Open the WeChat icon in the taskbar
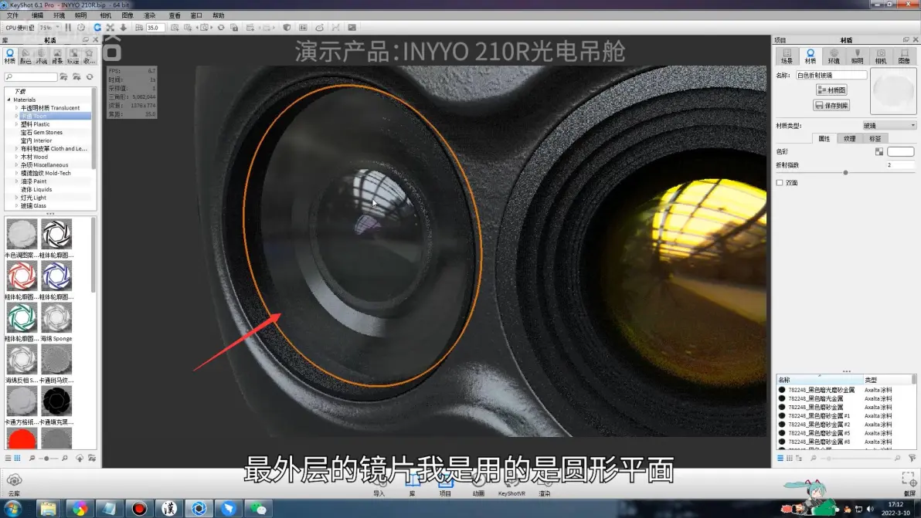 point(258,509)
